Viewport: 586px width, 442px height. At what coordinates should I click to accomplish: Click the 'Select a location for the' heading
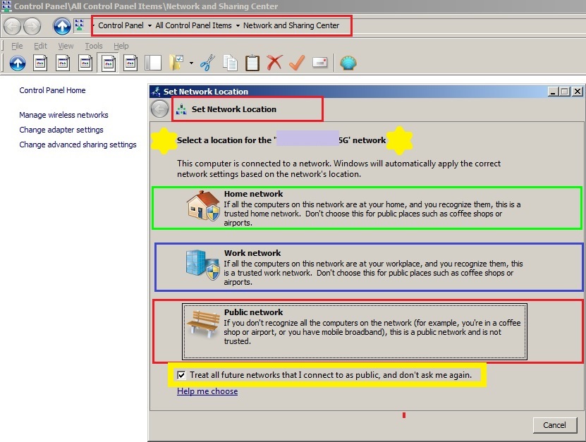point(224,140)
